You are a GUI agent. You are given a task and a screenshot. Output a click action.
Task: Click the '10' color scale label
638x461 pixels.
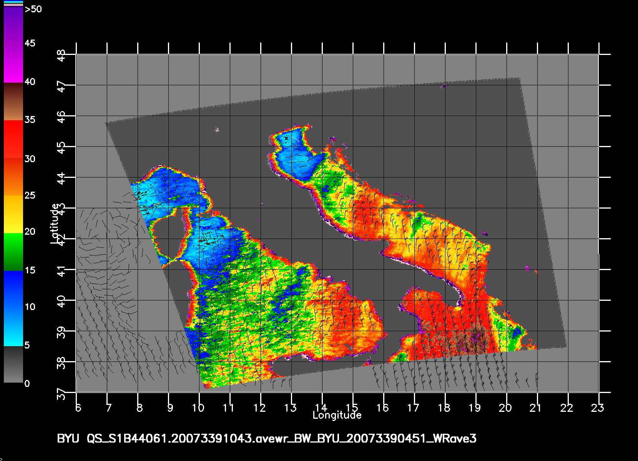[30, 307]
